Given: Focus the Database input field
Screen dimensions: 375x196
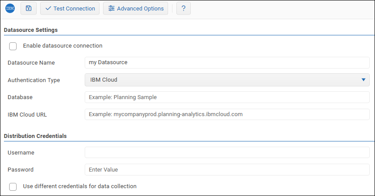Looking at the screenshot, I should tap(227, 97).
